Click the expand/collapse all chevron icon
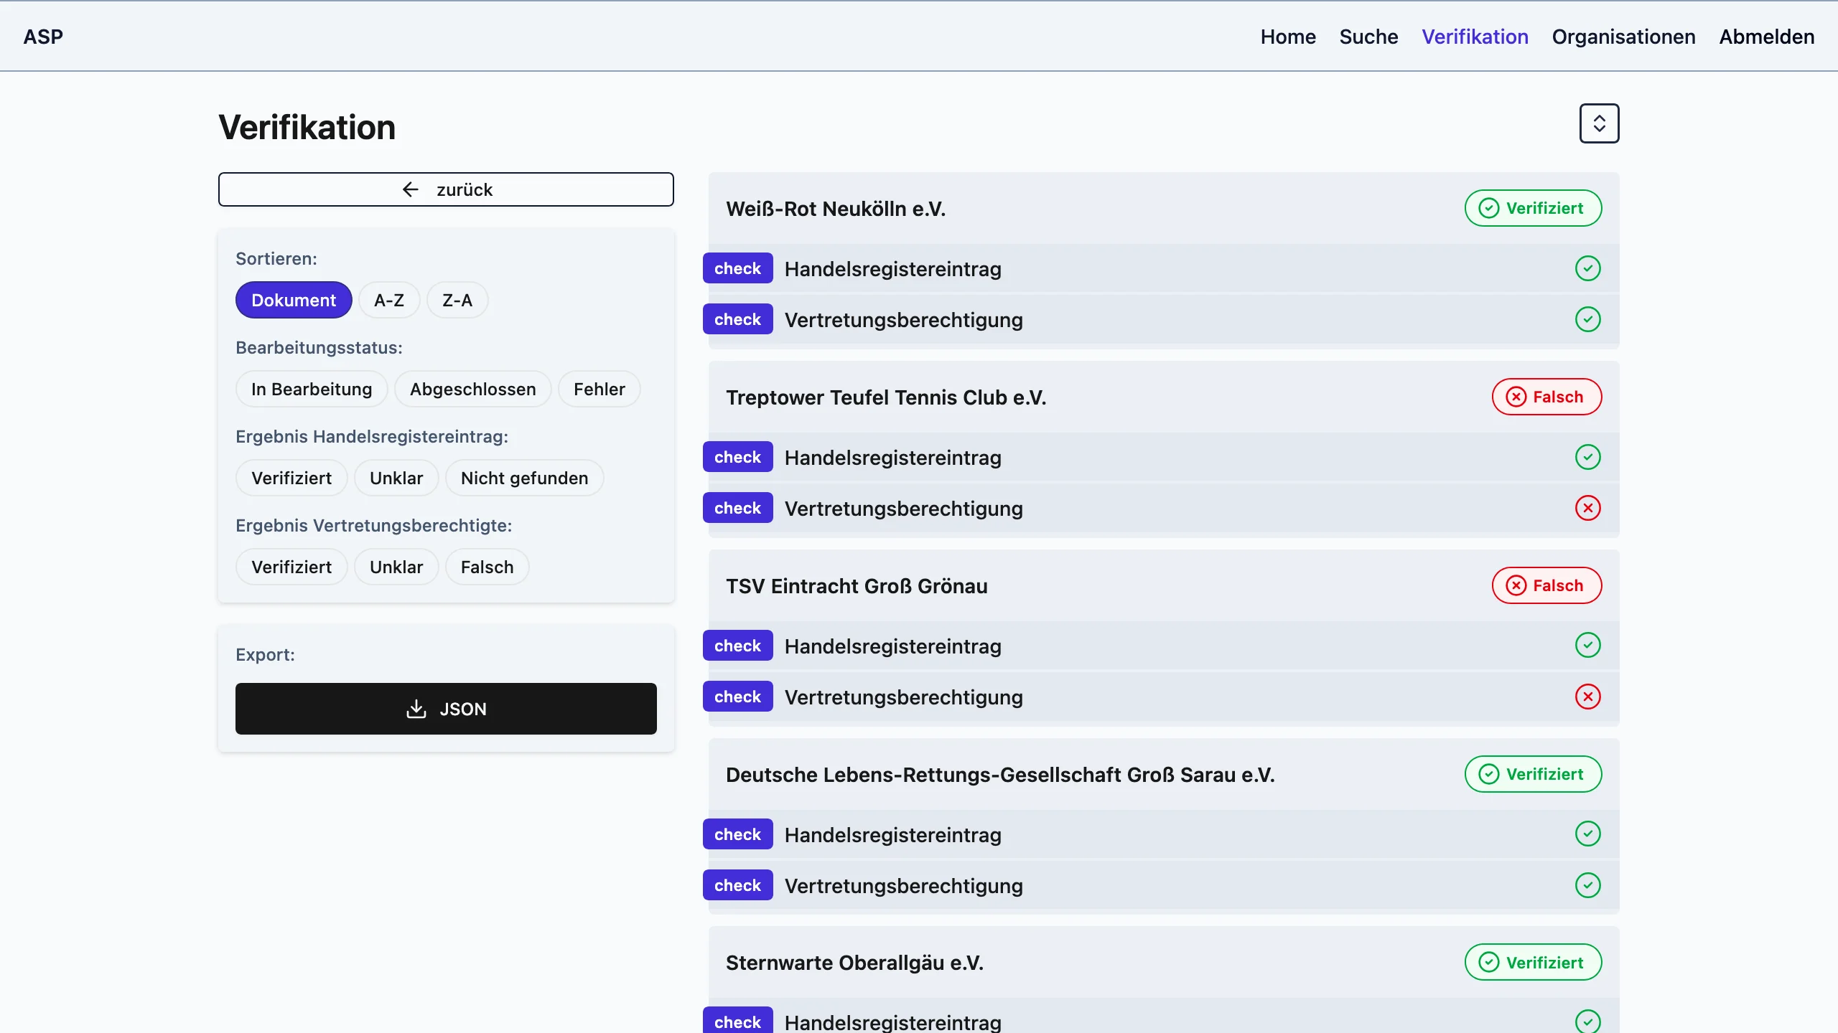 [1599, 123]
